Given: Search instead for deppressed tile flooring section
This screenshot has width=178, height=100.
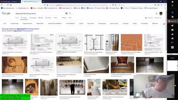Looking at the screenshot, I should pos(23,31).
